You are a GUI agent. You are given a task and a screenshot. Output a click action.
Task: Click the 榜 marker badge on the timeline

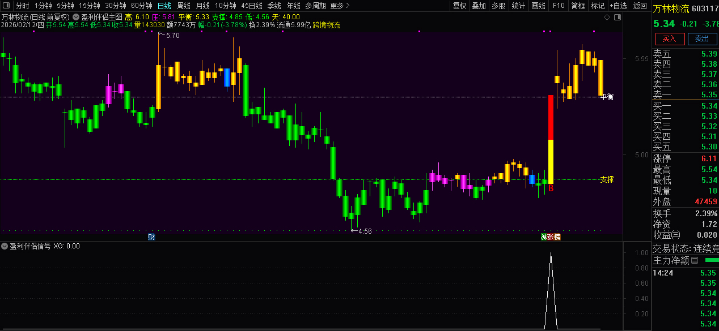(557, 237)
